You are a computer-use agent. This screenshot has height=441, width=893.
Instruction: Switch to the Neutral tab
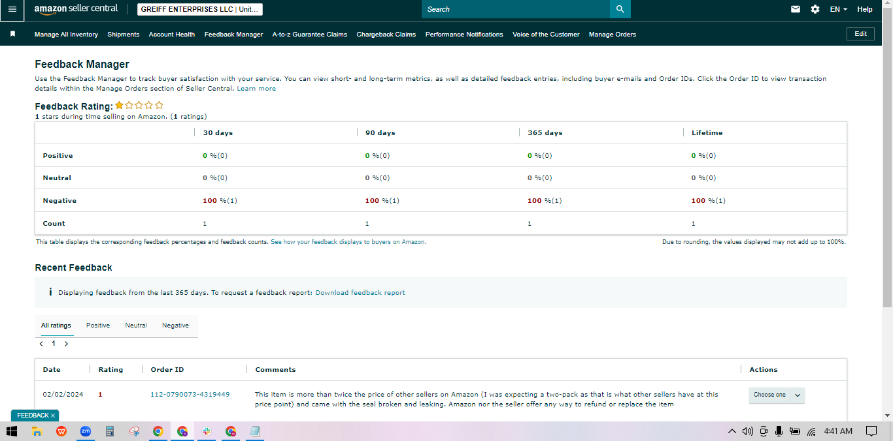[x=136, y=325]
